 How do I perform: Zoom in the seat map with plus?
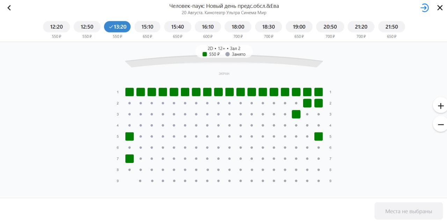[440, 106]
